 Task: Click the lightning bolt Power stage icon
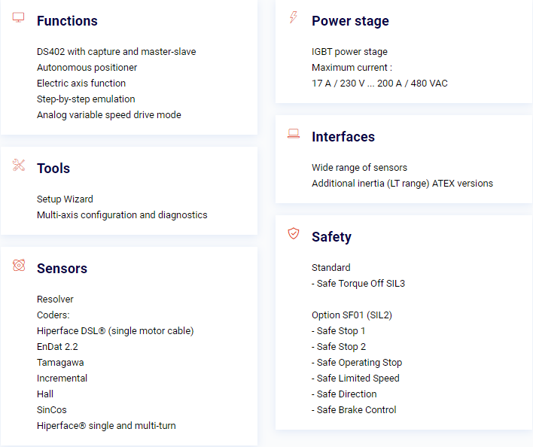pos(294,17)
